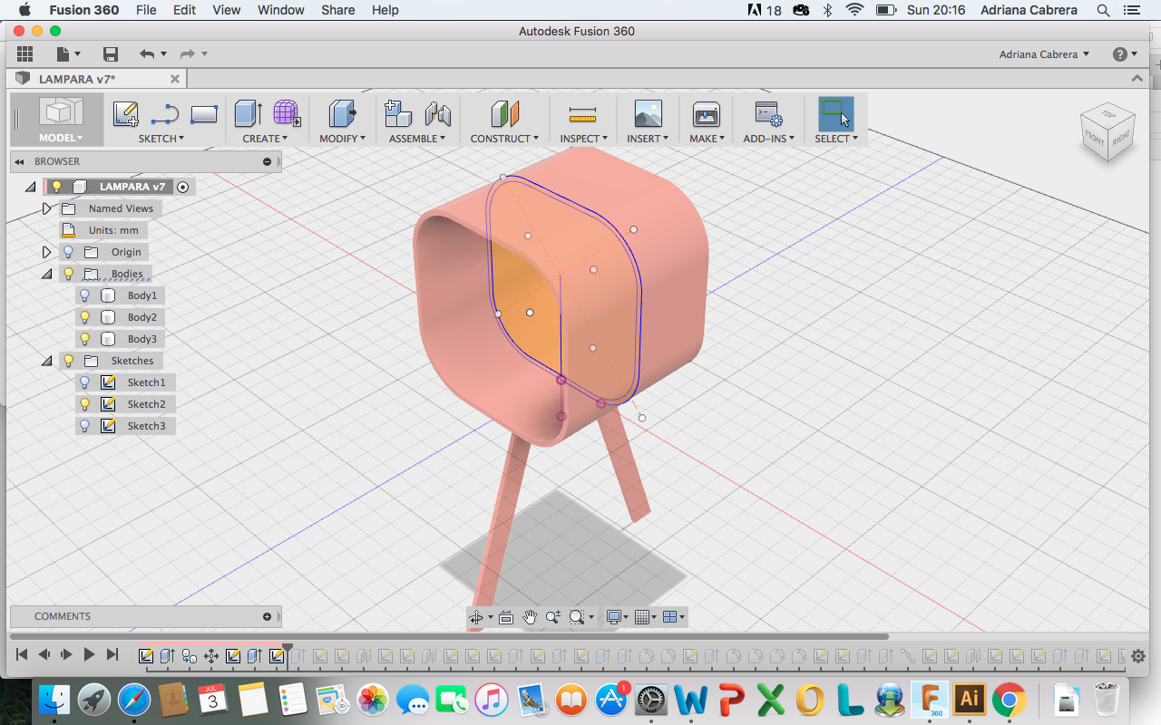Go to timeline end button
This screenshot has width=1161, height=725.
click(112, 654)
